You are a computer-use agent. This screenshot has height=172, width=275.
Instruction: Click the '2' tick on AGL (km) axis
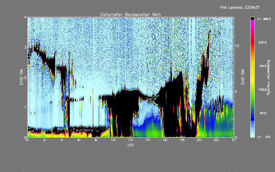coord(25,77)
